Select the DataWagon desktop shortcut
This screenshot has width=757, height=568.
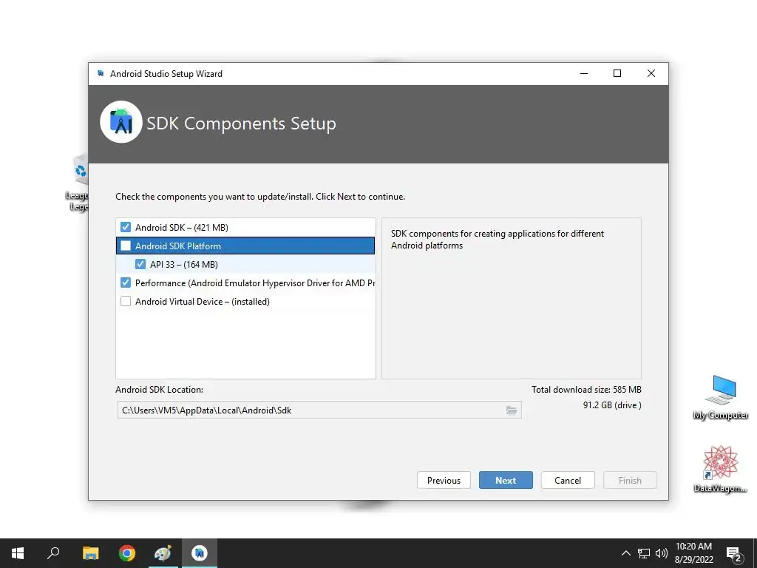click(x=720, y=470)
